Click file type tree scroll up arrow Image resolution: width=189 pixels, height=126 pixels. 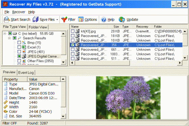(63, 34)
